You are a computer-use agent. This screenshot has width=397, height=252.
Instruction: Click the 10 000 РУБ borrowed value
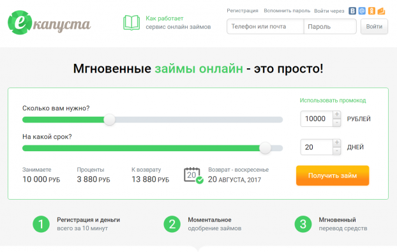pyautogui.click(x=41, y=179)
